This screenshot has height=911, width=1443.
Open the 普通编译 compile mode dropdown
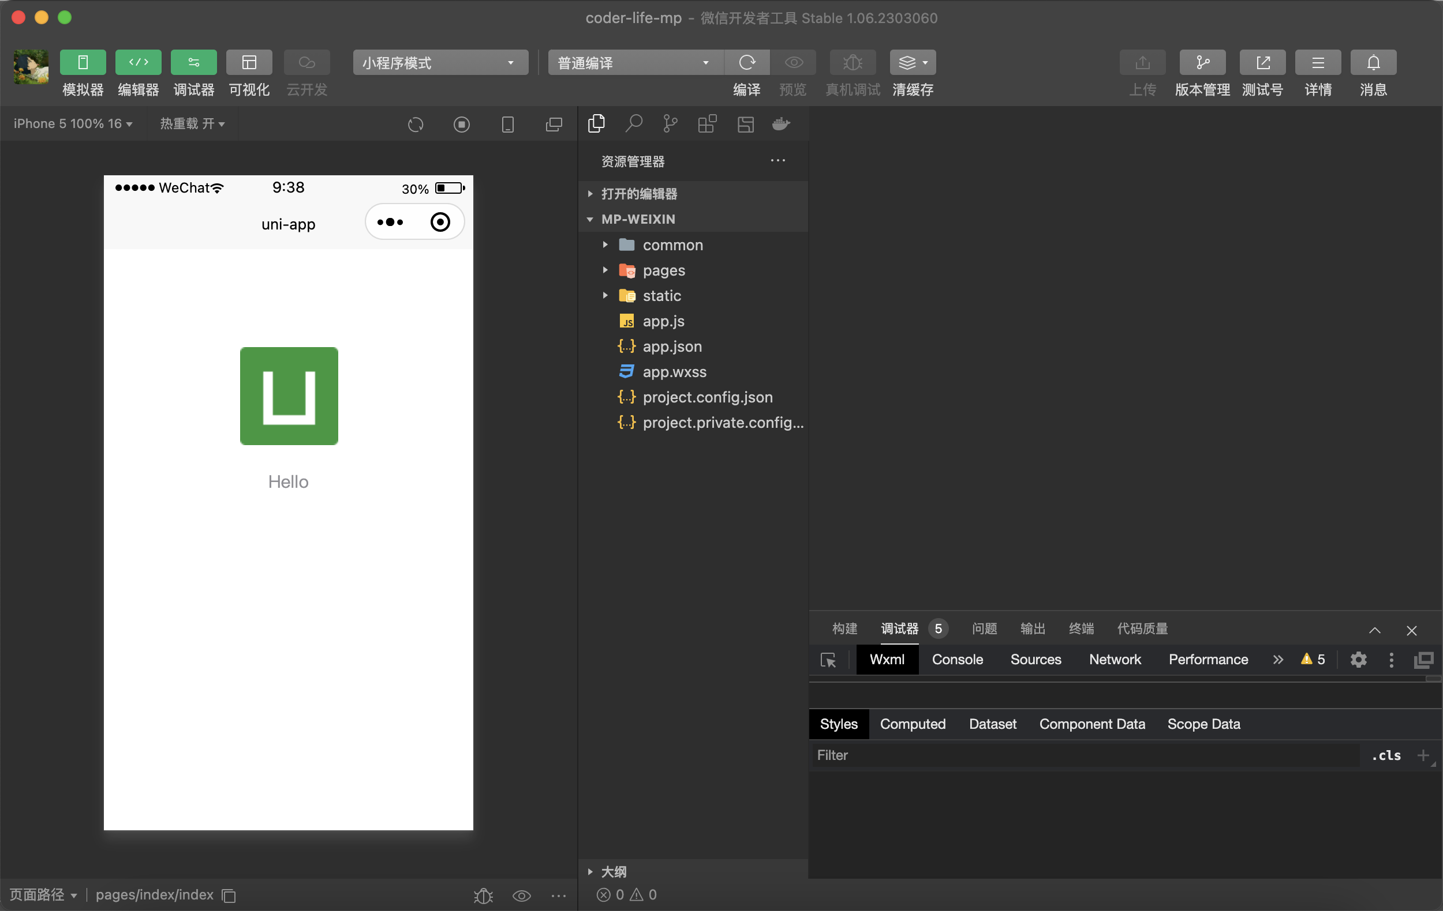point(635,62)
